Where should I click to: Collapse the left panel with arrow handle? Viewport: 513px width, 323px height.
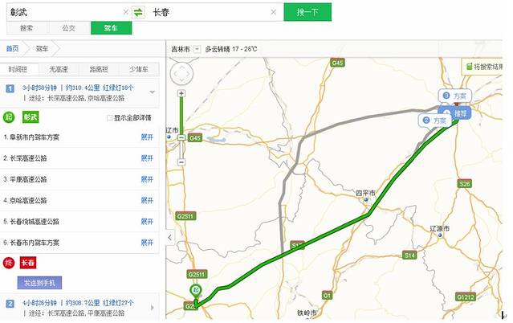pyautogui.click(x=170, y=237)
